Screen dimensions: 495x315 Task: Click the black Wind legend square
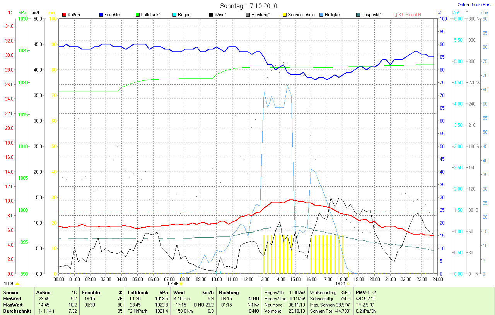(211, 15)
